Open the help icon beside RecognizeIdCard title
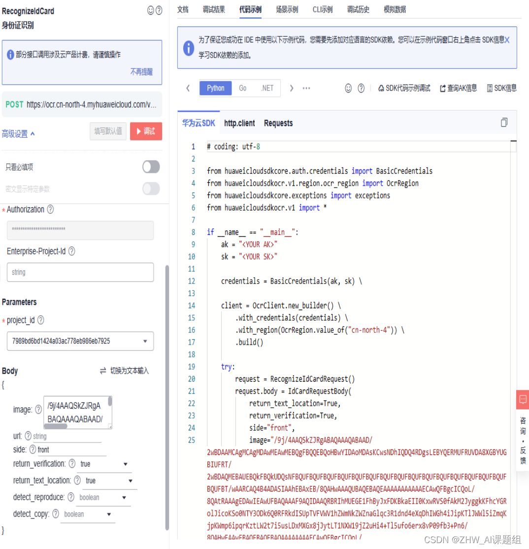Image resolution: width=529 pixels, height=549 pixels. pyautogui.click(x=159, y=10)
